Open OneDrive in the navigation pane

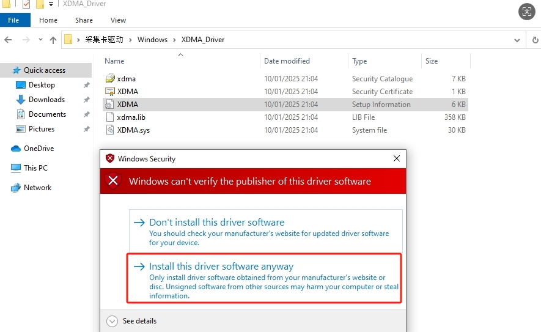pyautogui.click(x=39, y=149)
